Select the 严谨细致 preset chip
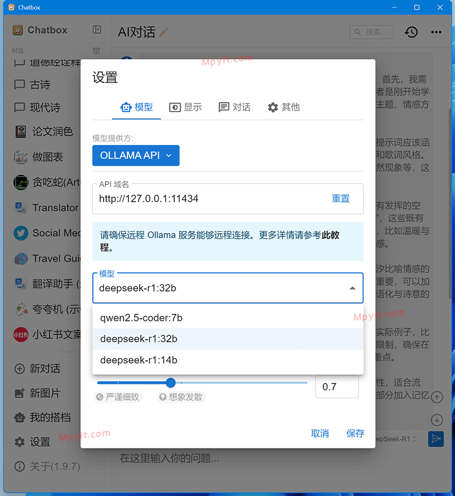This screenshot has width=455, height=496. click(x=118, y=397)
